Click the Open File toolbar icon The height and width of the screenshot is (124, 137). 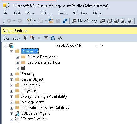(51, 21)
